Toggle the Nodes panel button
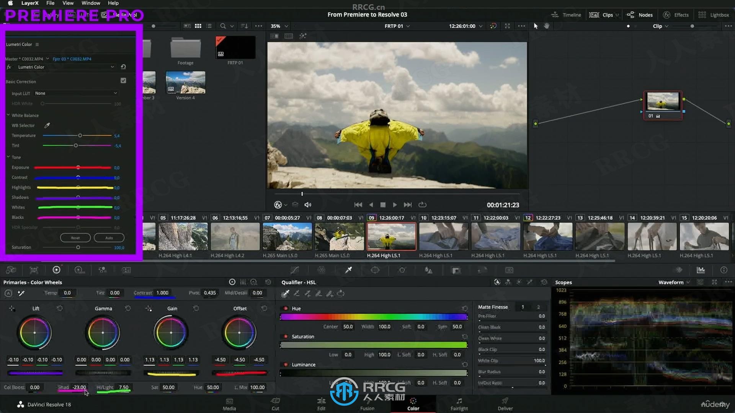The width and height of the screenshot is (735, 413). pyautogui.click(x=640, y=15)
